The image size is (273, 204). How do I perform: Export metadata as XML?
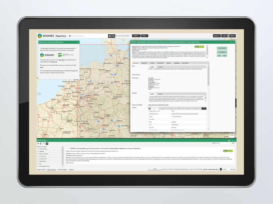coord(219,56)
